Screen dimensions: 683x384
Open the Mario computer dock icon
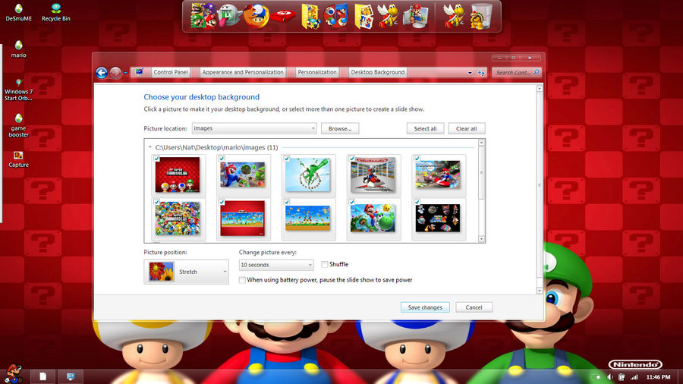[x=416, y=17]
